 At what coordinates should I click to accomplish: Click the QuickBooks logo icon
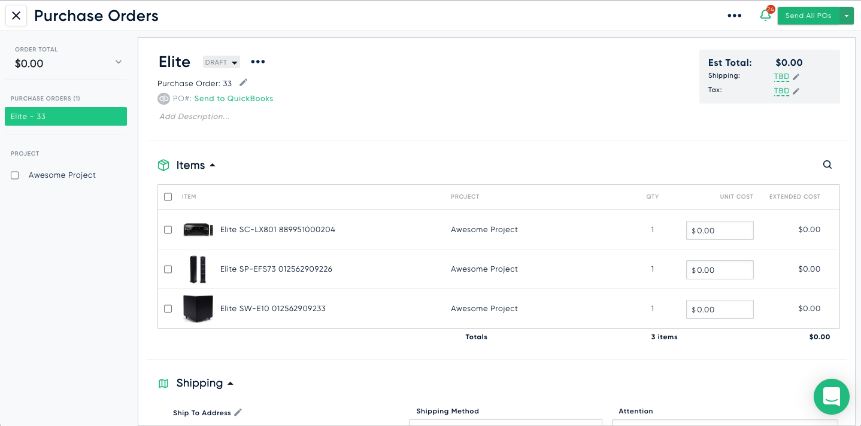pyautogui.click(x=163, y=99)
